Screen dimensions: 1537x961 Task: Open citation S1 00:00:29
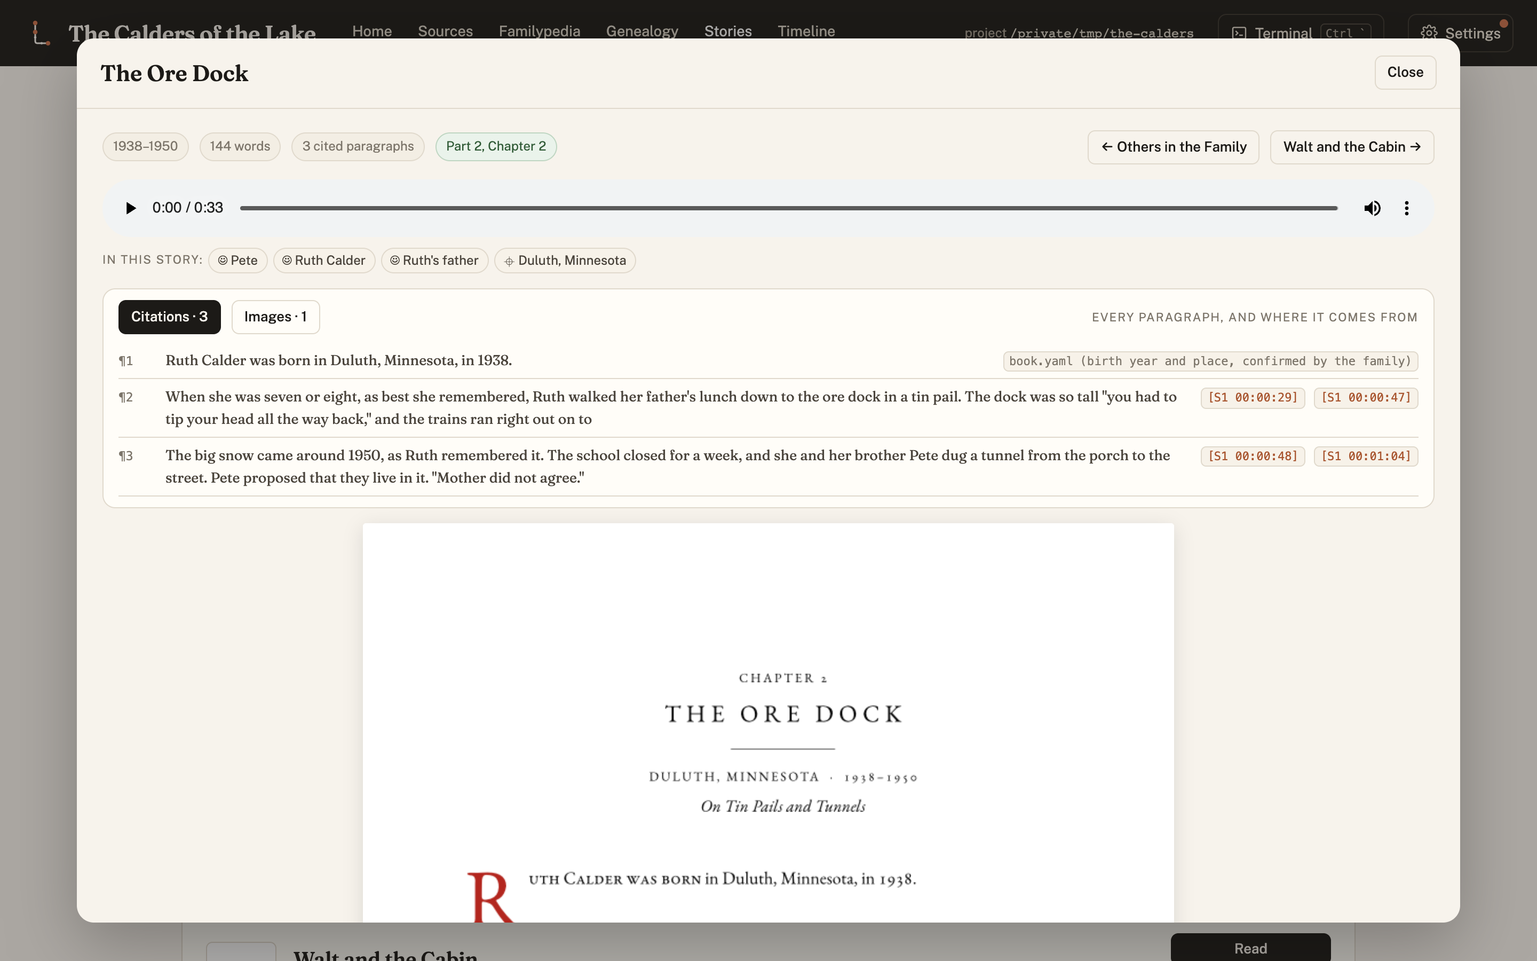pyautogui.click(x=1253, y=398)
